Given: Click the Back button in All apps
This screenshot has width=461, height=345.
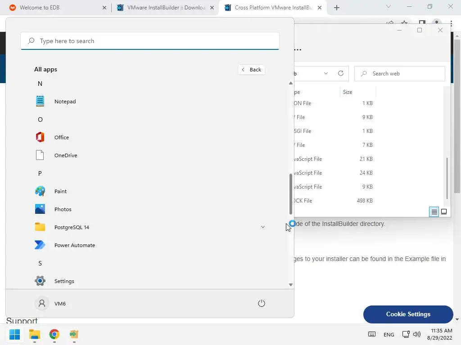Looking at the screenshot, I should coord(251,70).
